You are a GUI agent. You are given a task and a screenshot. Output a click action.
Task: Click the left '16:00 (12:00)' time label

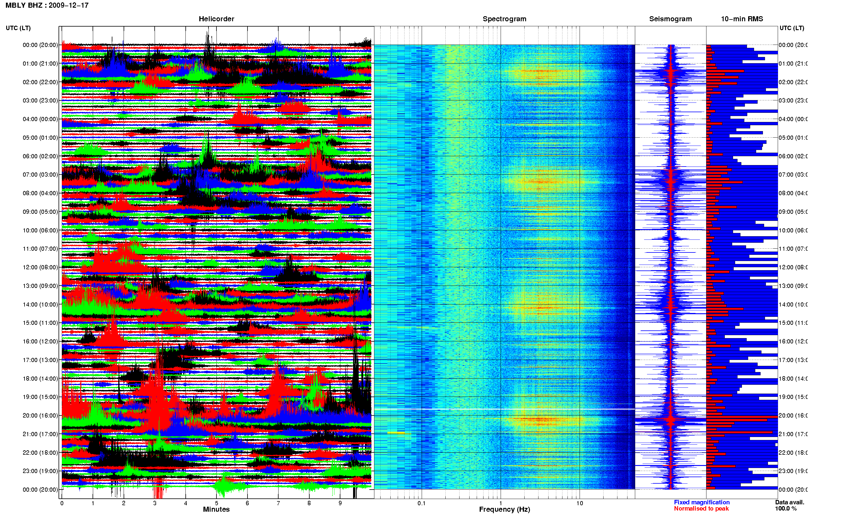pyautogui.click(x=40, y=341)
